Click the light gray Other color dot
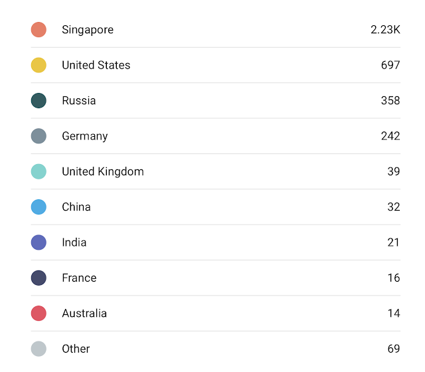Image resolution: width=425 pixels, height=372 pixels. point(39,349)
